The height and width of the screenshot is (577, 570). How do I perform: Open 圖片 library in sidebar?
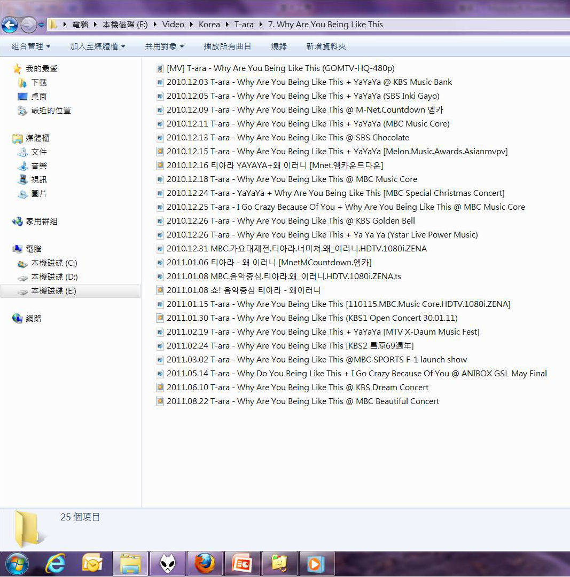38,194
